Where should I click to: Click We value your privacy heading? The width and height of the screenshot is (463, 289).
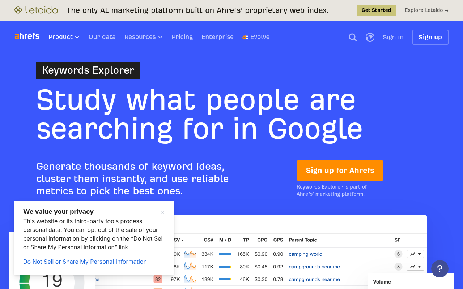(58, 212)
